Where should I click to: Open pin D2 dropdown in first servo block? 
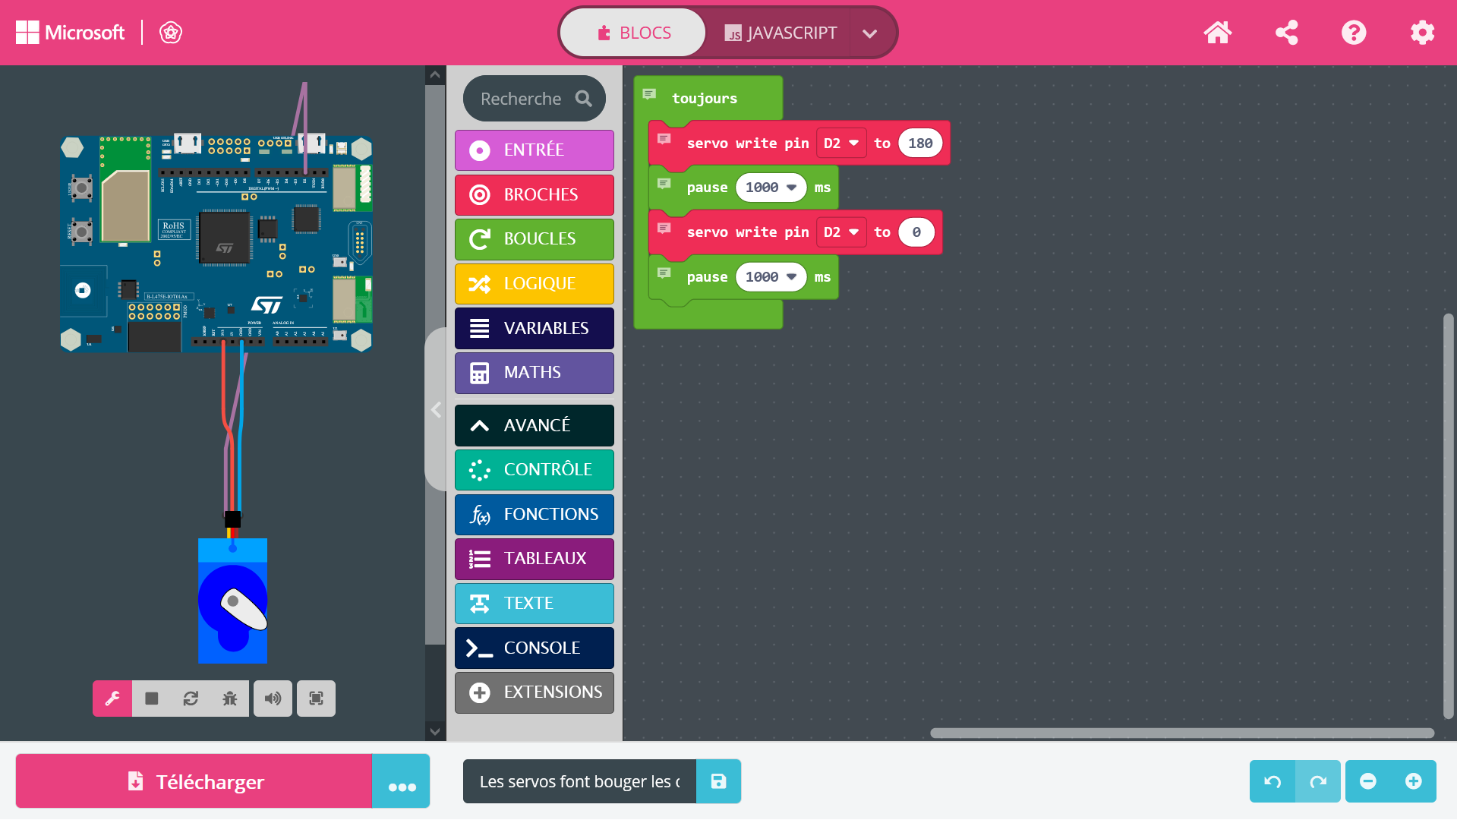(841, 143)
